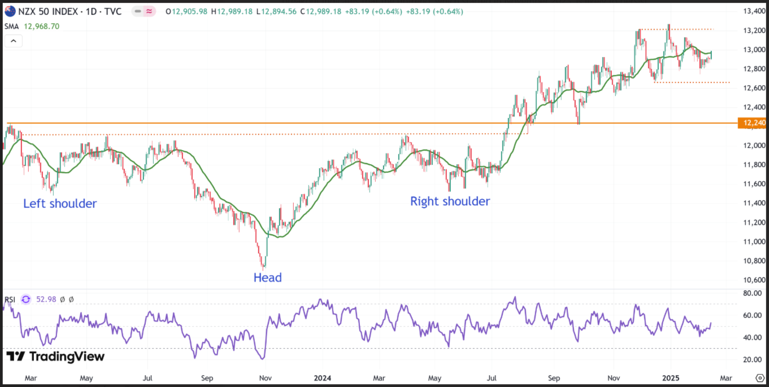The width and height of the screenshot is (769, 387).
Task: Open chart settings hexagon gear icon
Action: point(761,377)
